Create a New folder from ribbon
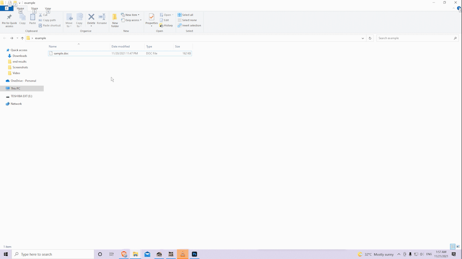 115,20
